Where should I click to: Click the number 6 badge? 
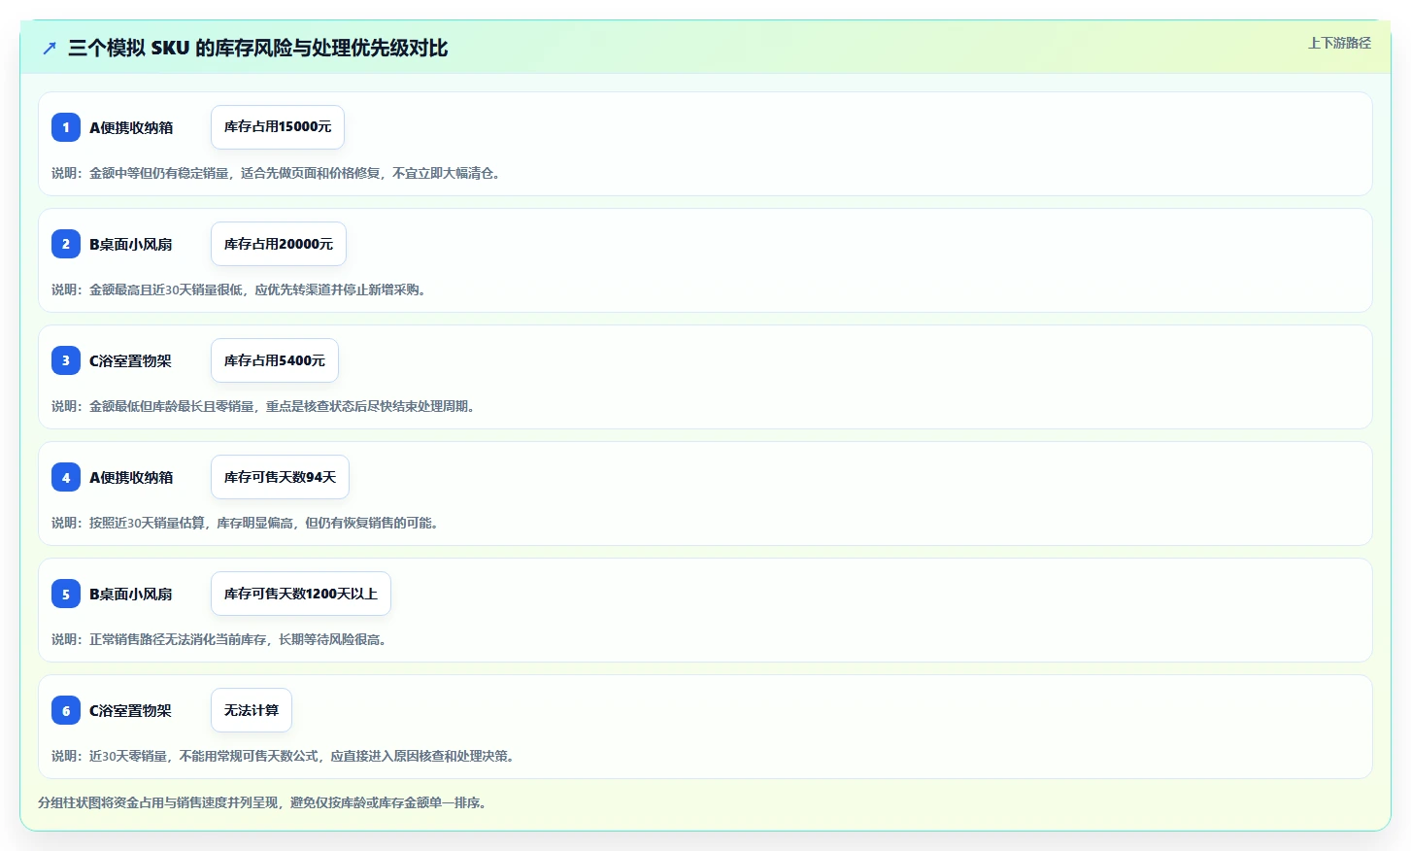(x=66, y=710)
